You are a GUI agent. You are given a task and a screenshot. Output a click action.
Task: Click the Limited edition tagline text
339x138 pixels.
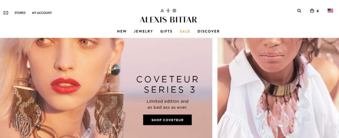pos(167,104)
